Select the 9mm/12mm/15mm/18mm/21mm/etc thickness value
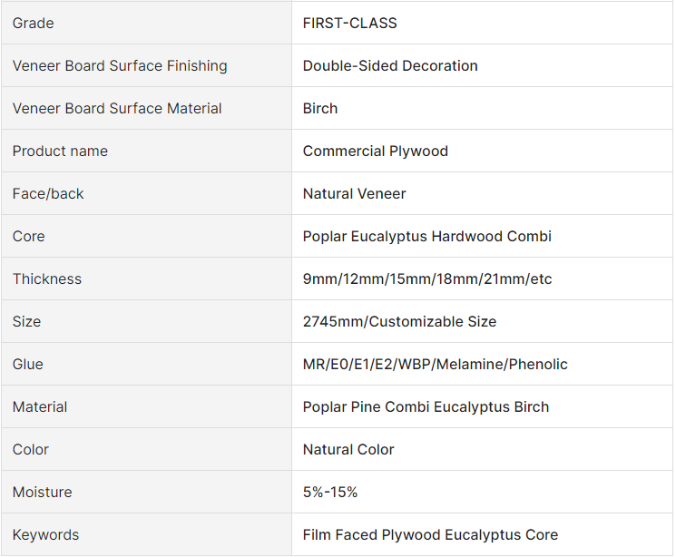The height and width of the screenshot is (557, 676). (x=427, y=279)
